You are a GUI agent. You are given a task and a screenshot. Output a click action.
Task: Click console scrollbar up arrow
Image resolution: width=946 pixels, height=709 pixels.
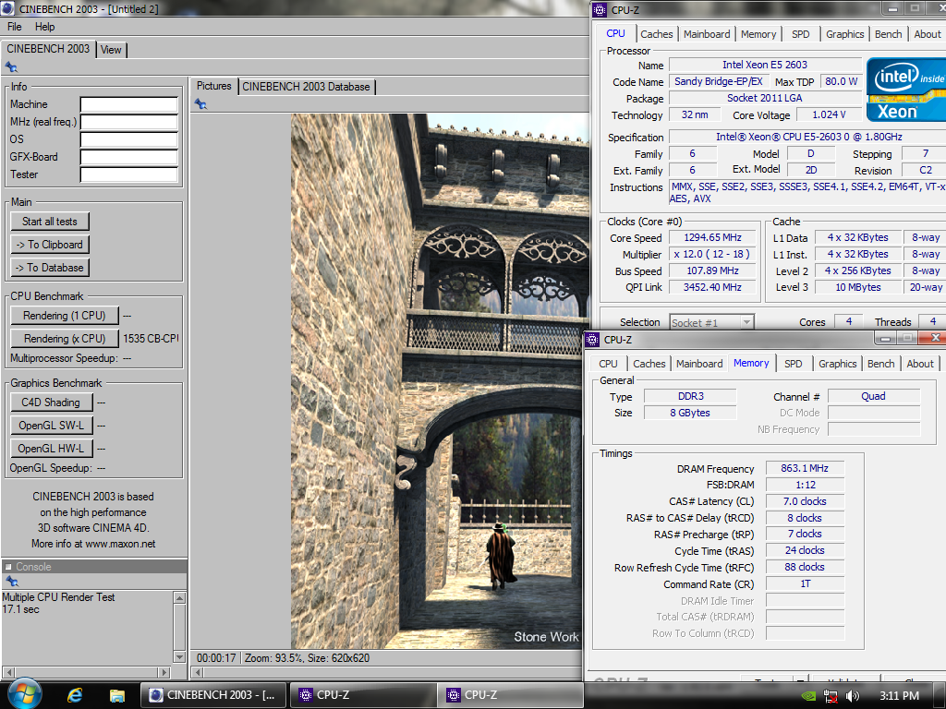(179, 597)
